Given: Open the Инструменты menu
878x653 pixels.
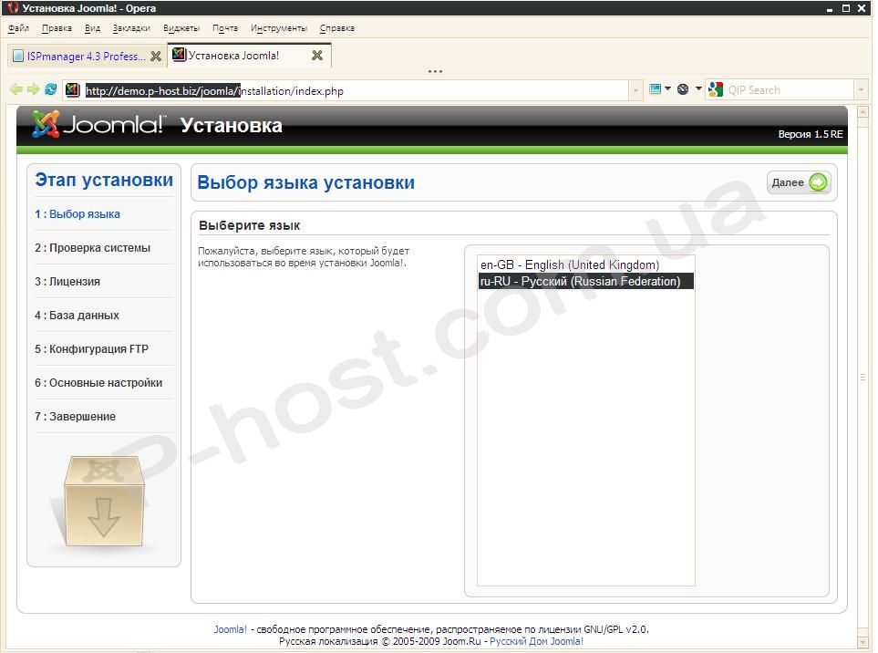Looking at the screenshot, I should pyautogui.click(x=278, y=28).
